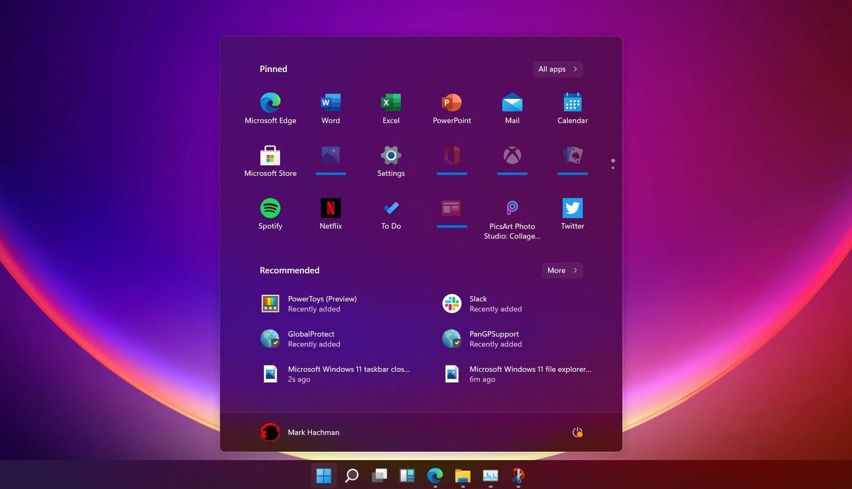Image resolution: width=852 pixels, height=489 pixels.
Task: Launch Spotify app
Action: tap(270, 208)
